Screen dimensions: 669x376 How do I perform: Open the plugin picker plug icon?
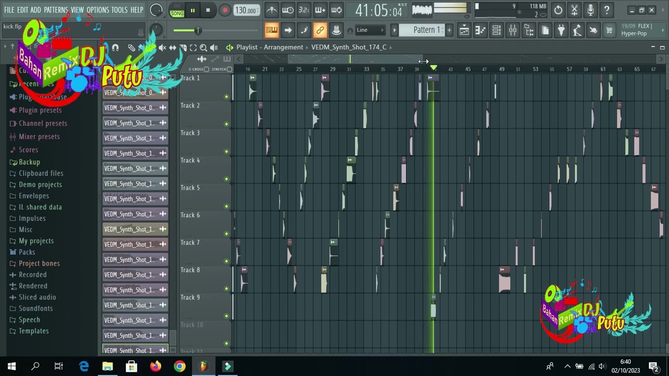click(561, 30)
